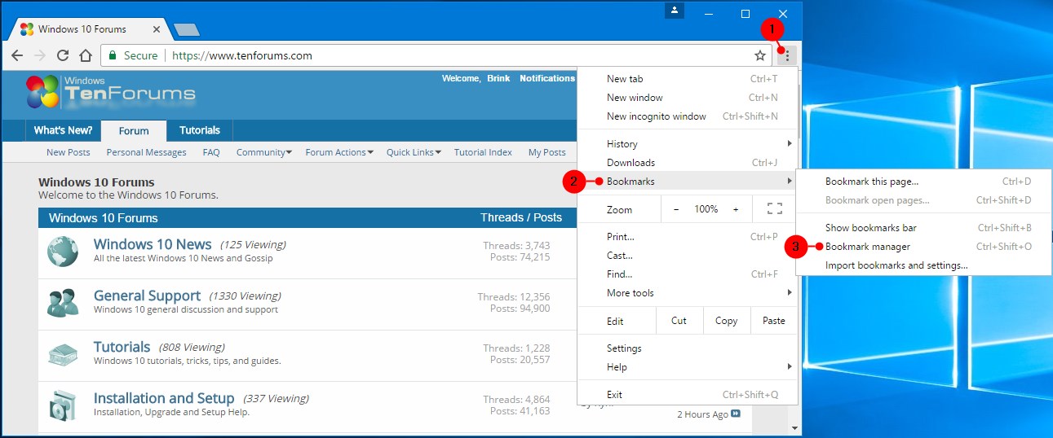Open Downloads from the Chrome menu
The width and height of the screenshot is (1053, 438).
688,163
